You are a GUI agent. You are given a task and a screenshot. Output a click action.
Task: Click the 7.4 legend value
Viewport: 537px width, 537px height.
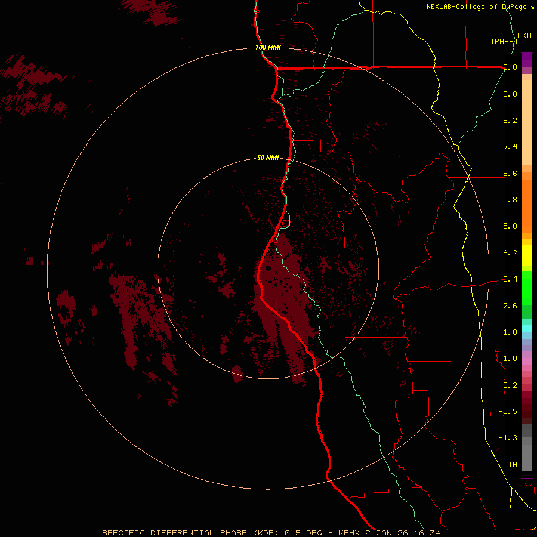(x=510, y=147)
